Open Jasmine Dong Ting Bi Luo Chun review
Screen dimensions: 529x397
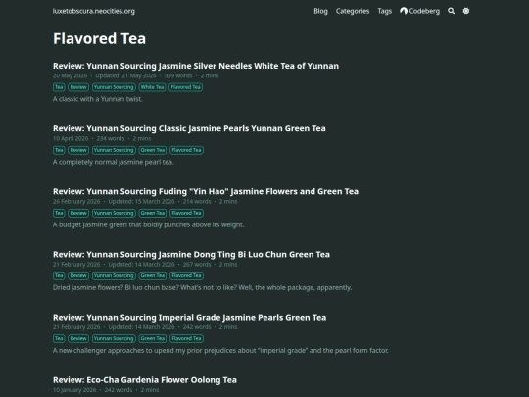(191, 254)
